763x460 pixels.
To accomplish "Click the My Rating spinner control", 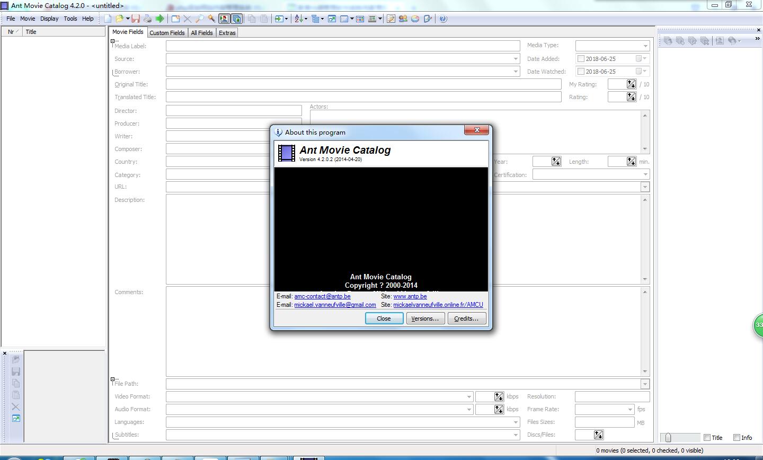I will click(x=631, y=84).
